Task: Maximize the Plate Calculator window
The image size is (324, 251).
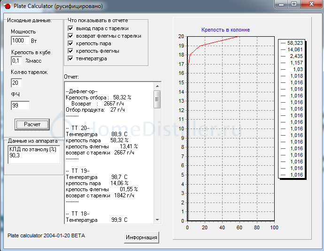Action: [x=294, y=4]
